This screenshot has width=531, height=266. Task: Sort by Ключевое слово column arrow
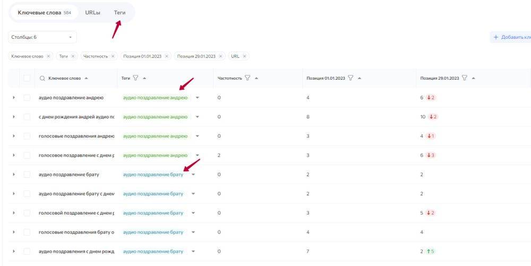point(86,78)
